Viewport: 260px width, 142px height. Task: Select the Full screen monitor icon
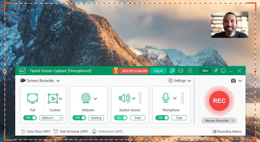[33, 99]
